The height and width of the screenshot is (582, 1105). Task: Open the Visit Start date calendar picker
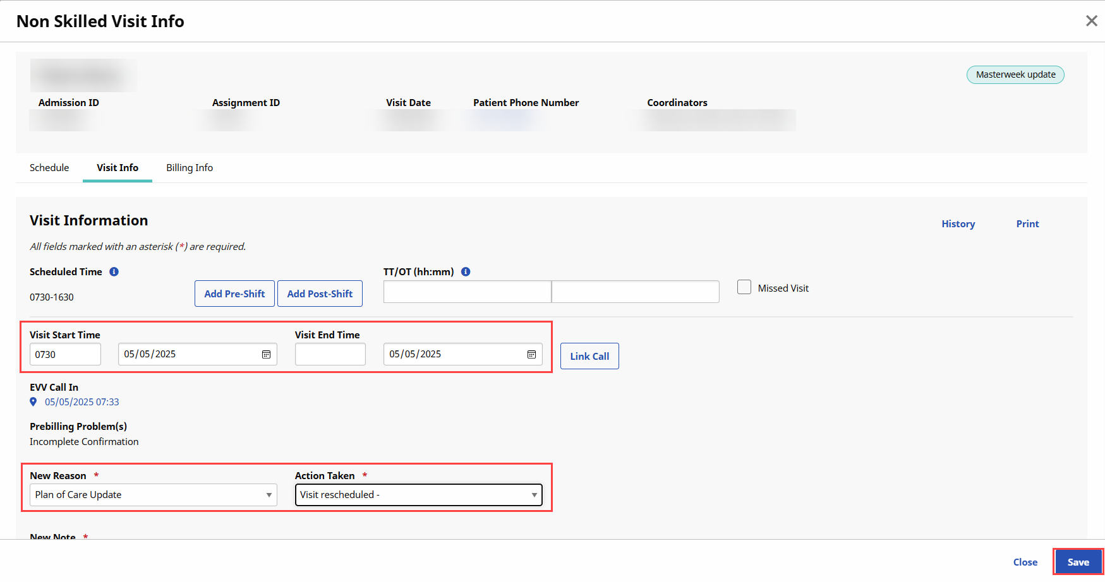[x=266, y=354]
